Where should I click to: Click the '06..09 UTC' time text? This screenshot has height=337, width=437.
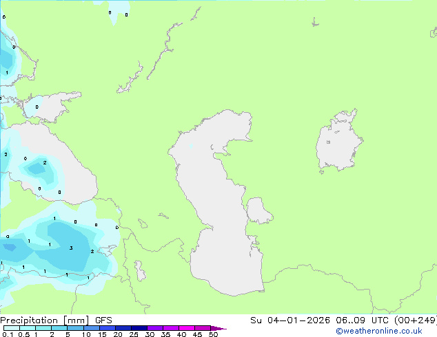click(362, 320)
